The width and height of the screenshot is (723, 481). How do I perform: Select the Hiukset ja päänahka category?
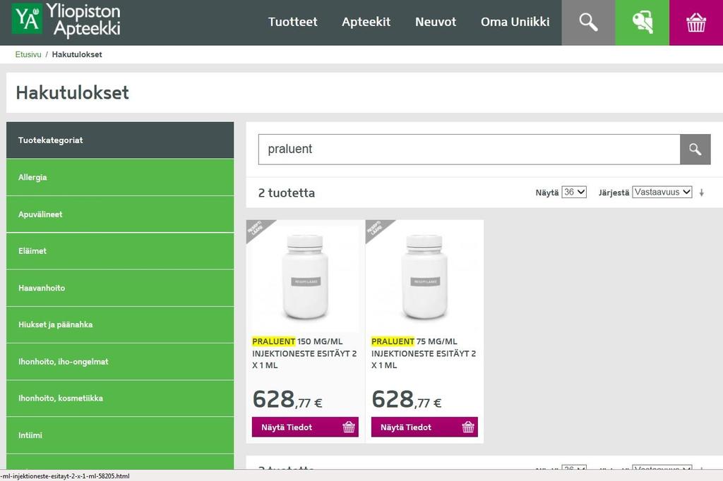(x=120, y=325)
